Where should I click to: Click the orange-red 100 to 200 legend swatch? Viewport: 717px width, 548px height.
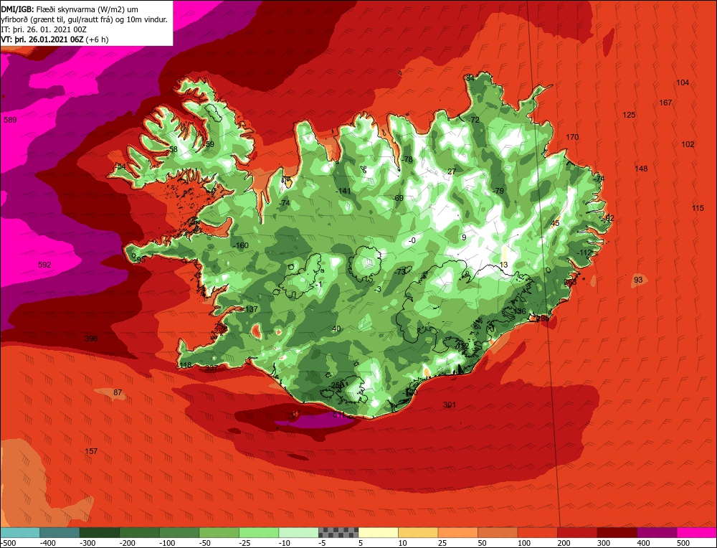coord(537,532)
